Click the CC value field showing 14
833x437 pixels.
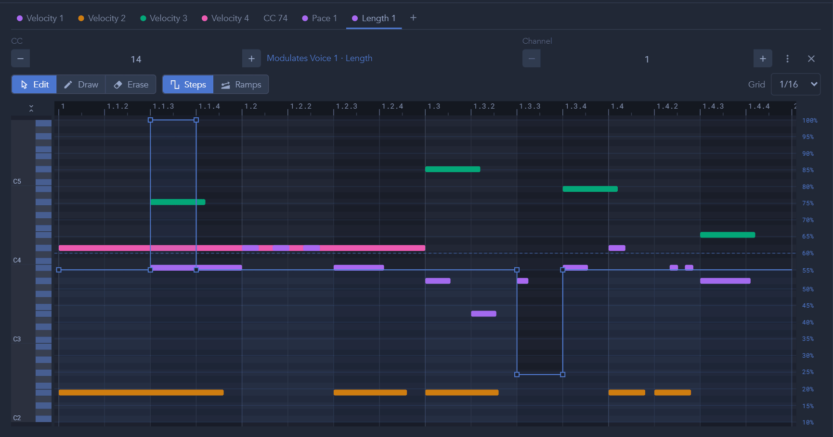point(136,59)
